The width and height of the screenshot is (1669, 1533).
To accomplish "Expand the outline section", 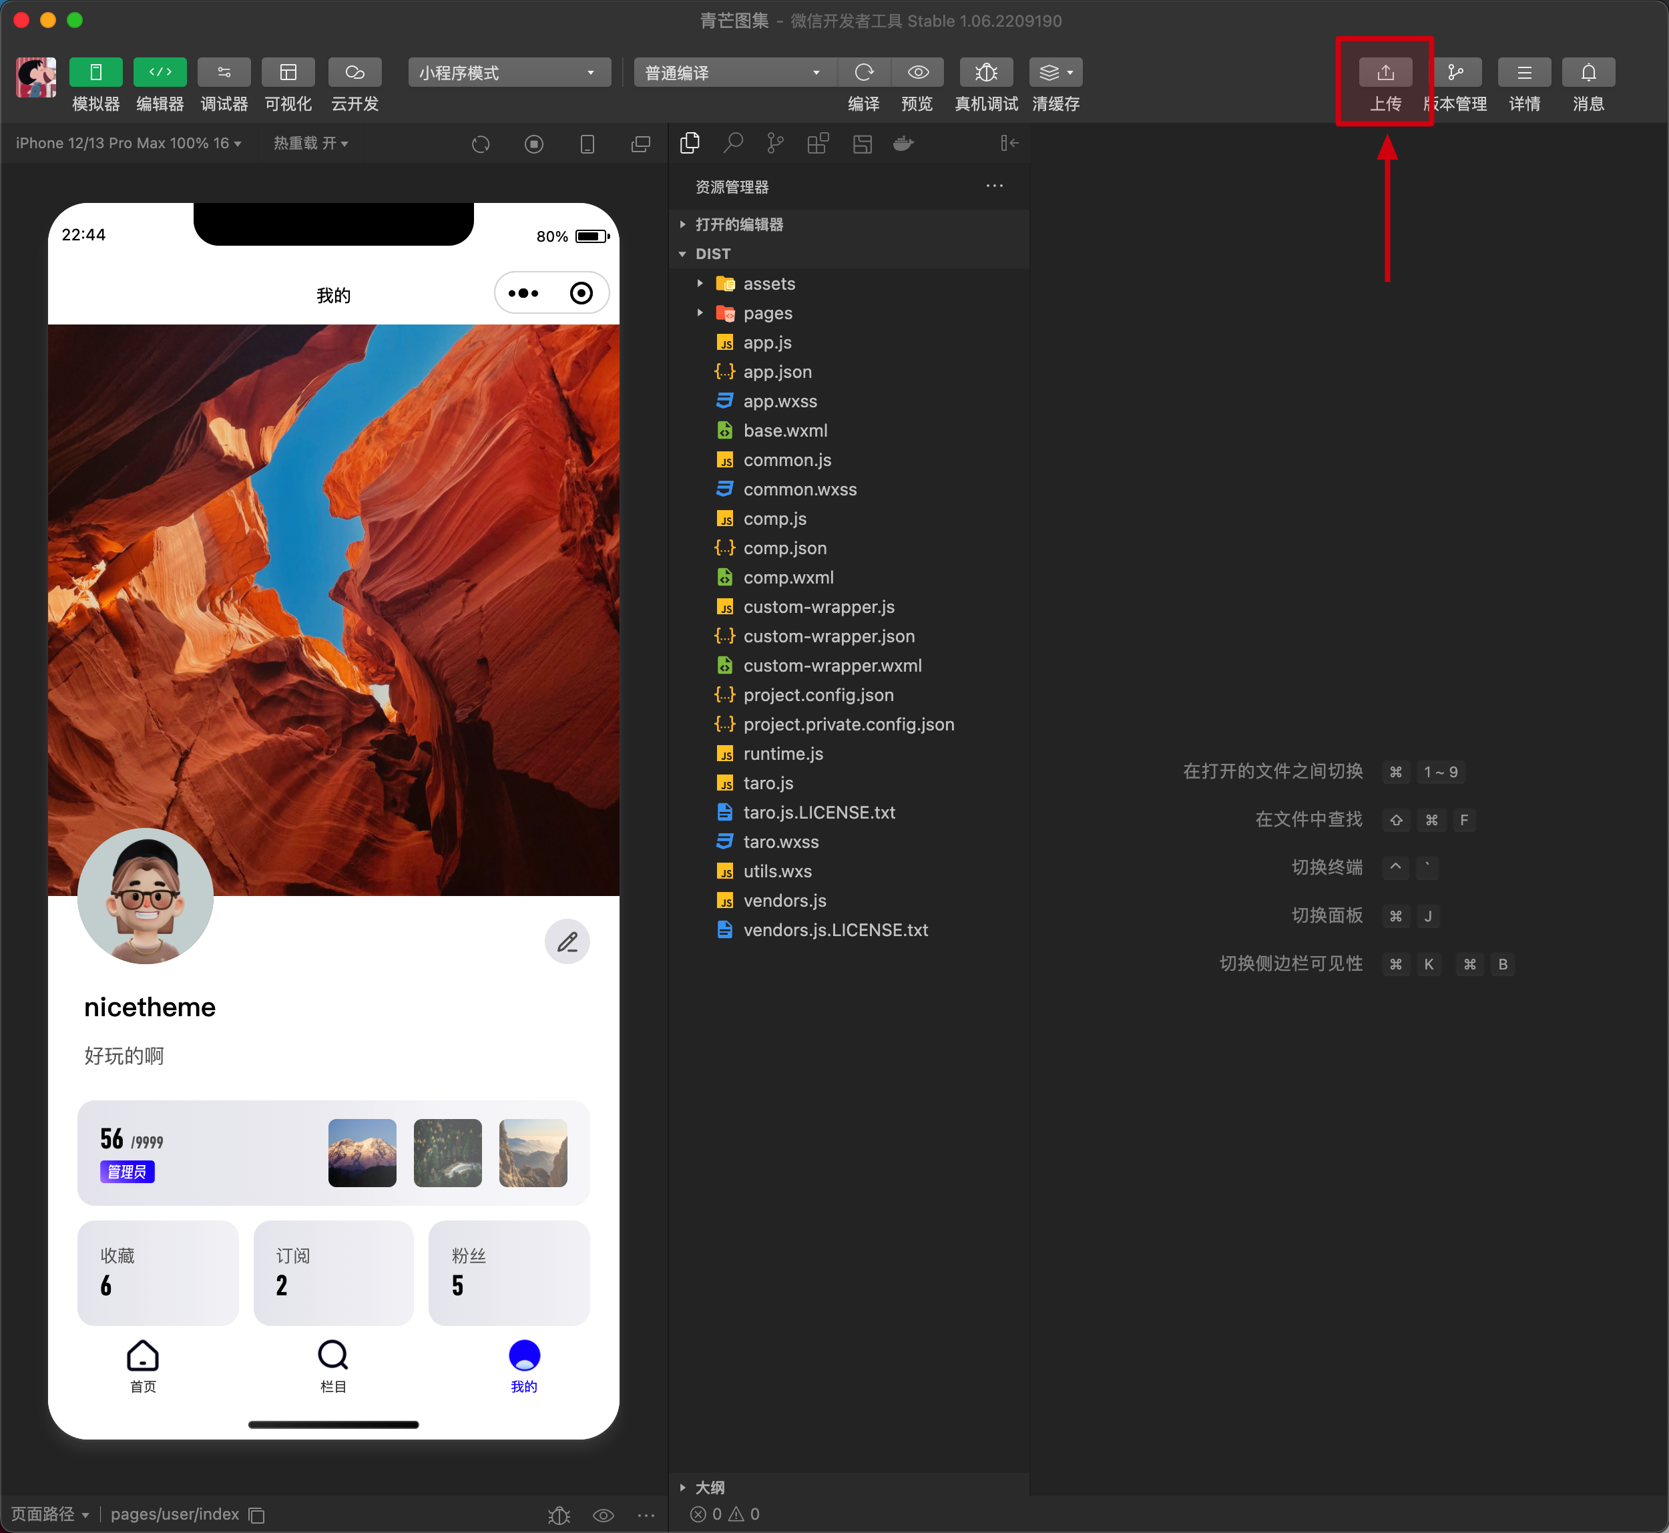I will 849,1488.
